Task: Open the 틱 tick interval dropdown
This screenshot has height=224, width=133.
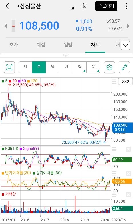Action: (x=80, y=67)
